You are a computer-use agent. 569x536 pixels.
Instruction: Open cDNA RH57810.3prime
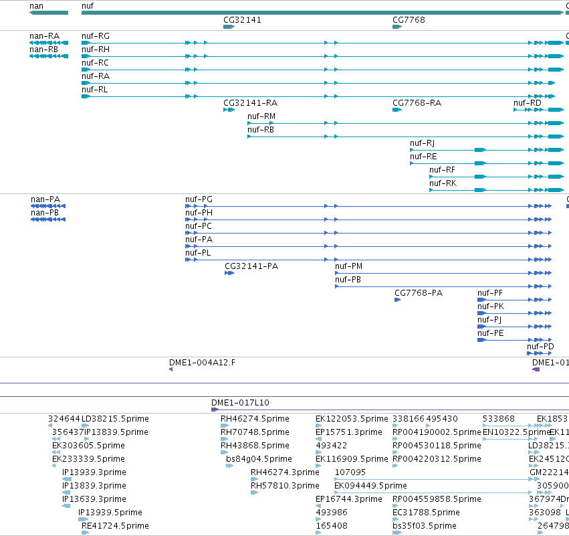[285, 486]
